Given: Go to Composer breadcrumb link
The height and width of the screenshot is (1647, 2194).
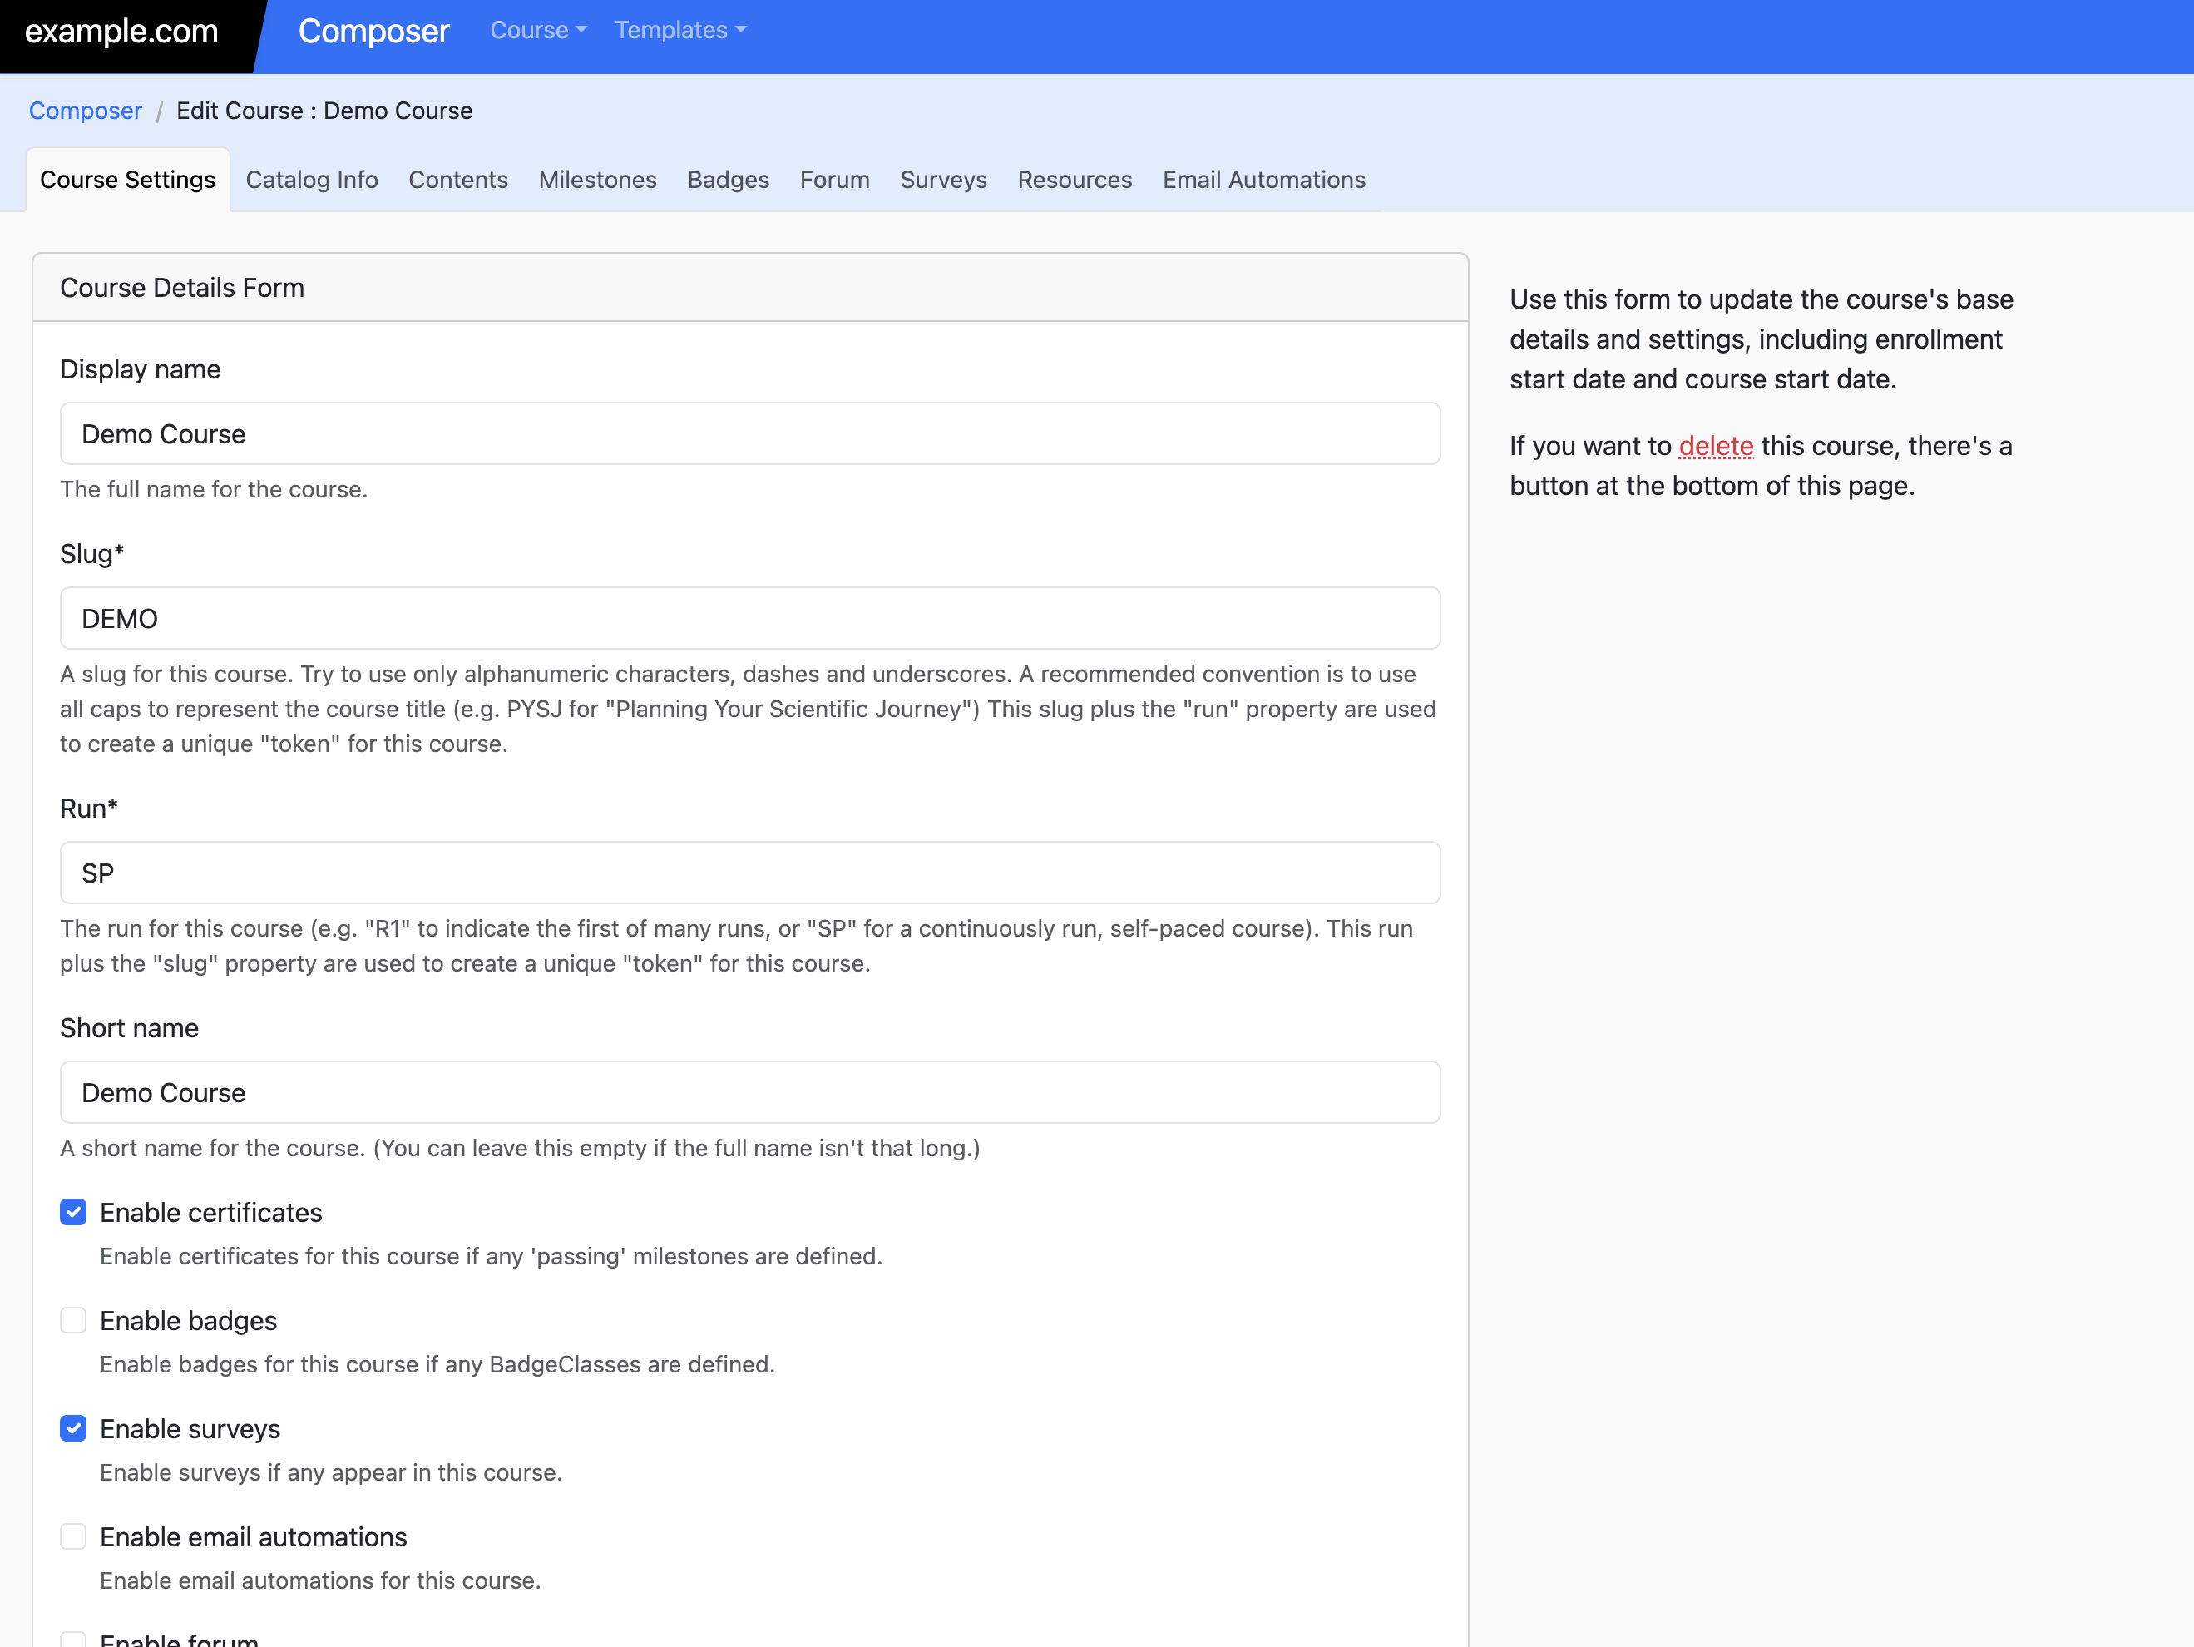Looking at the screenshot, I should point(86,110).
